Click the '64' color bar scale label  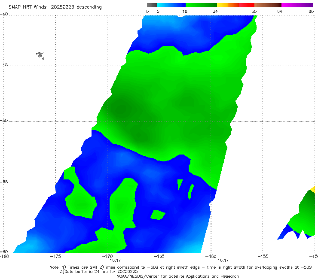(x=280, y=11)
